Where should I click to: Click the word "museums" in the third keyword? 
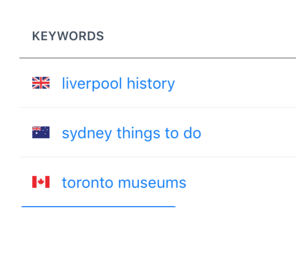coord(152,183)
